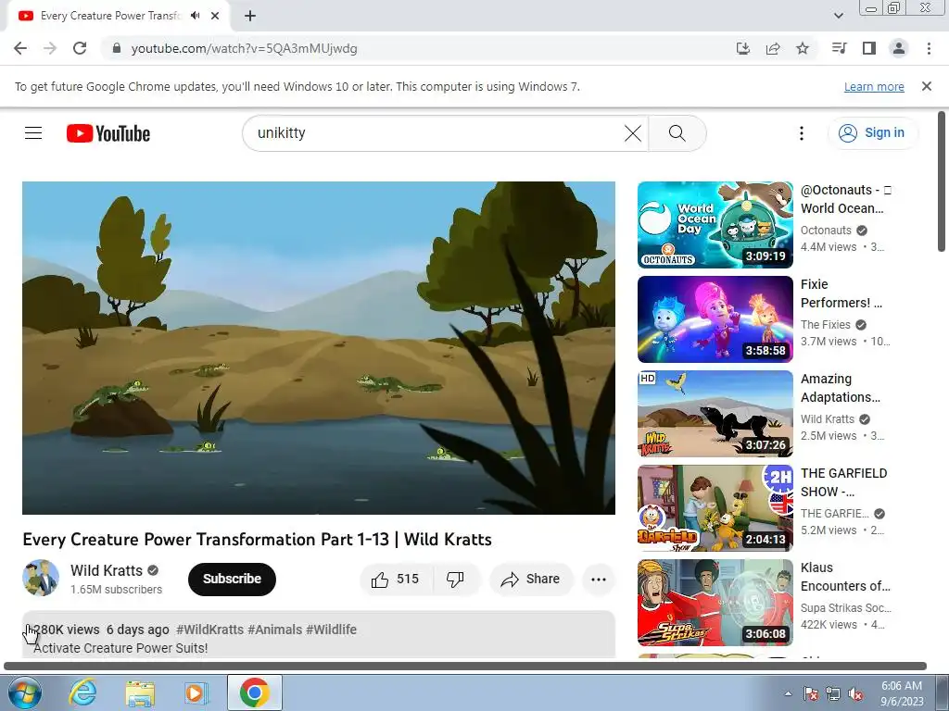Open the Klaus Encounters thumbnail
This screenshot has width=949, height=711.
[715, 602]
